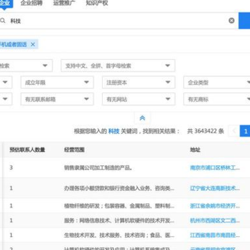Open address 浙江省余姚市经济开...
Viewport: 250px width, 250px height.
(x=215, y=206)
